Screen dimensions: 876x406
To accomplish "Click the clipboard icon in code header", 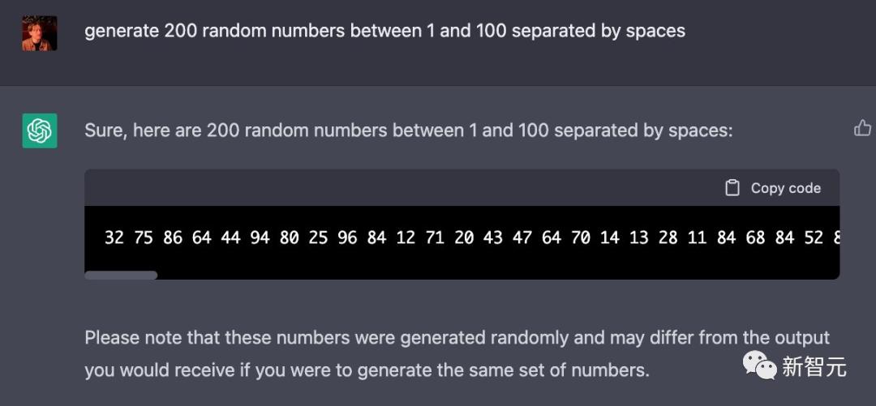I will click(x=732, y=188).
